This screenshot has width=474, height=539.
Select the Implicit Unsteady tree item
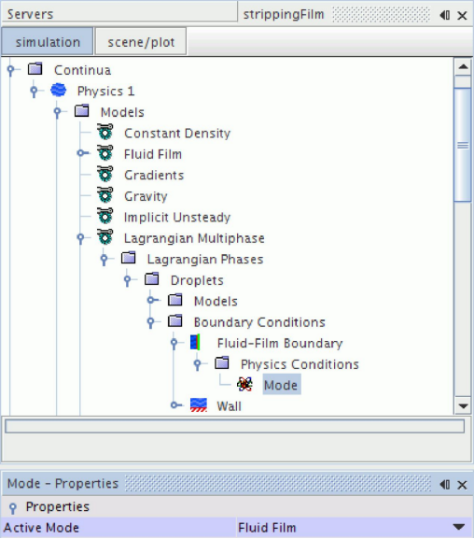[177, 218]
